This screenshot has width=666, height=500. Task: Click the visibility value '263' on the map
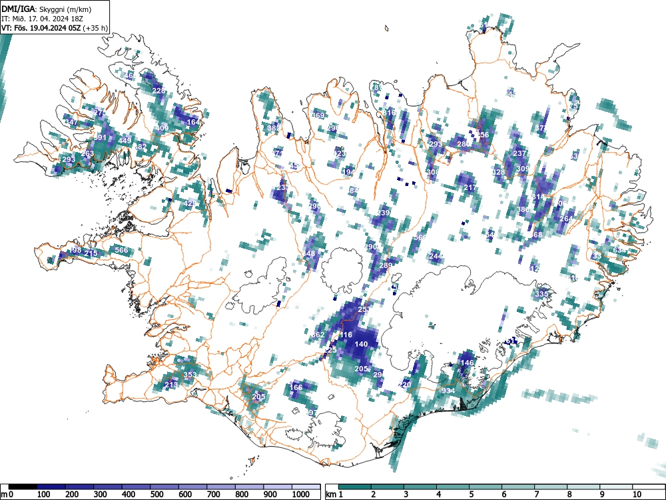point(87,153)
